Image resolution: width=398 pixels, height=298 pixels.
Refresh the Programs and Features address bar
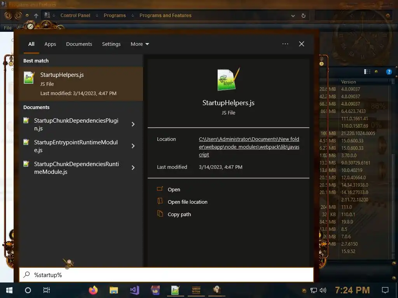click(x=303, y=16)
